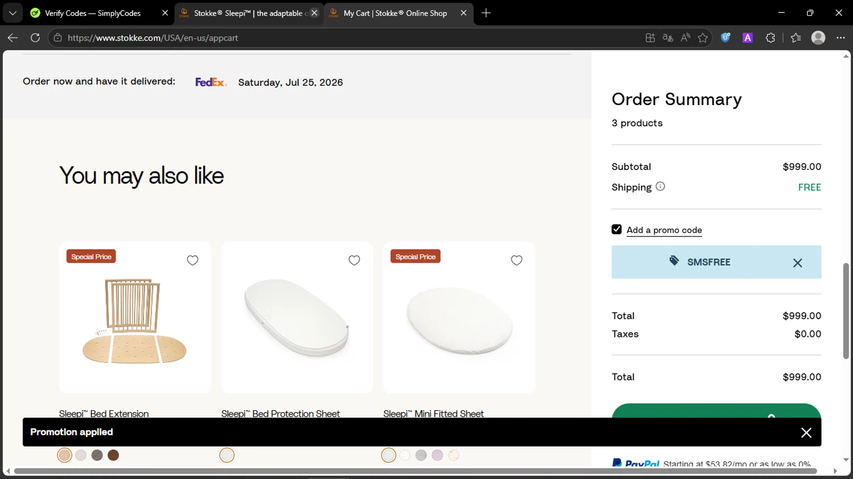Close the My Cart tab
Viewport: 853px width, 479px height.
(x=463, y=13)
